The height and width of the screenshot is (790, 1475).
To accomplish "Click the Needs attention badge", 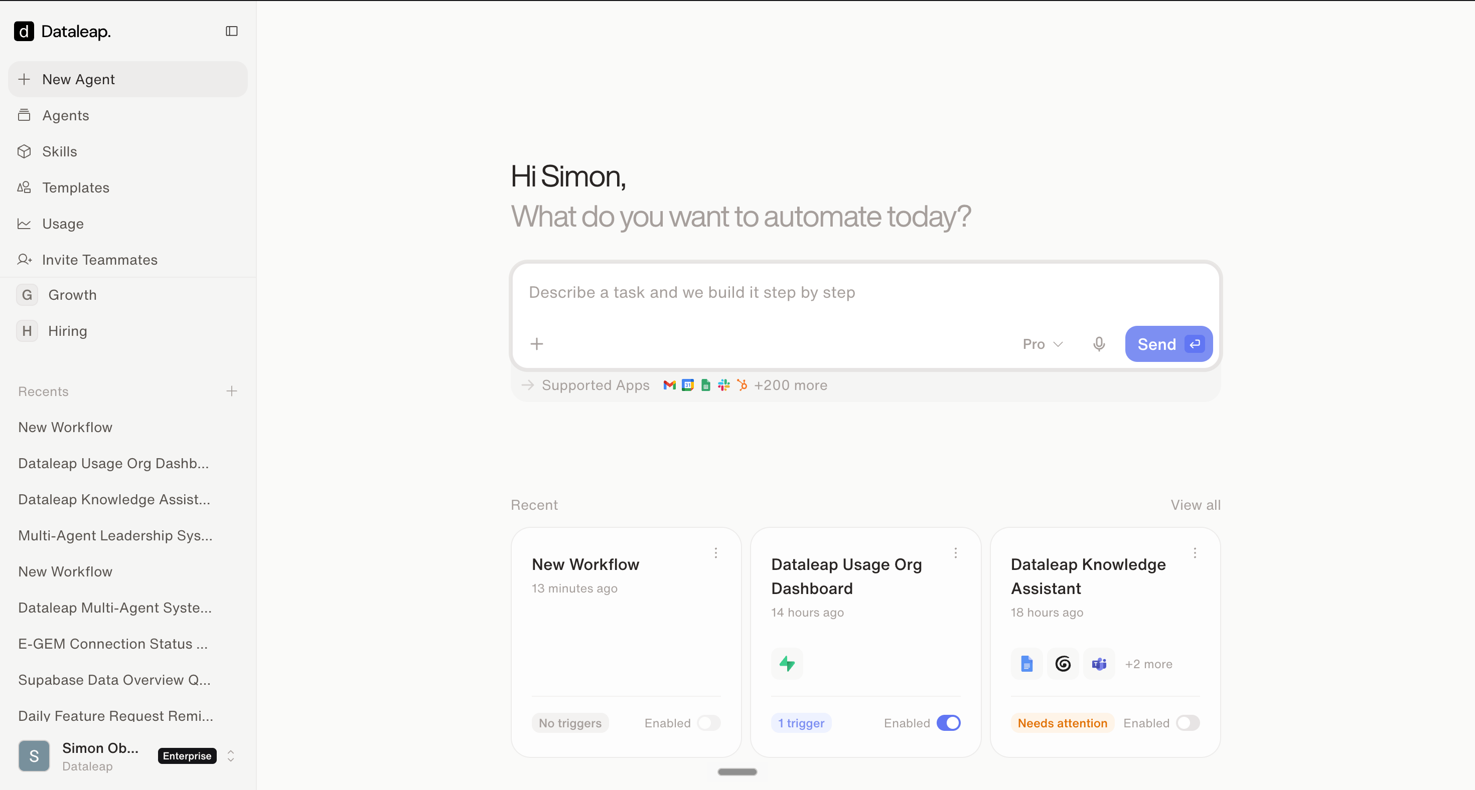I will (1062, 722).
